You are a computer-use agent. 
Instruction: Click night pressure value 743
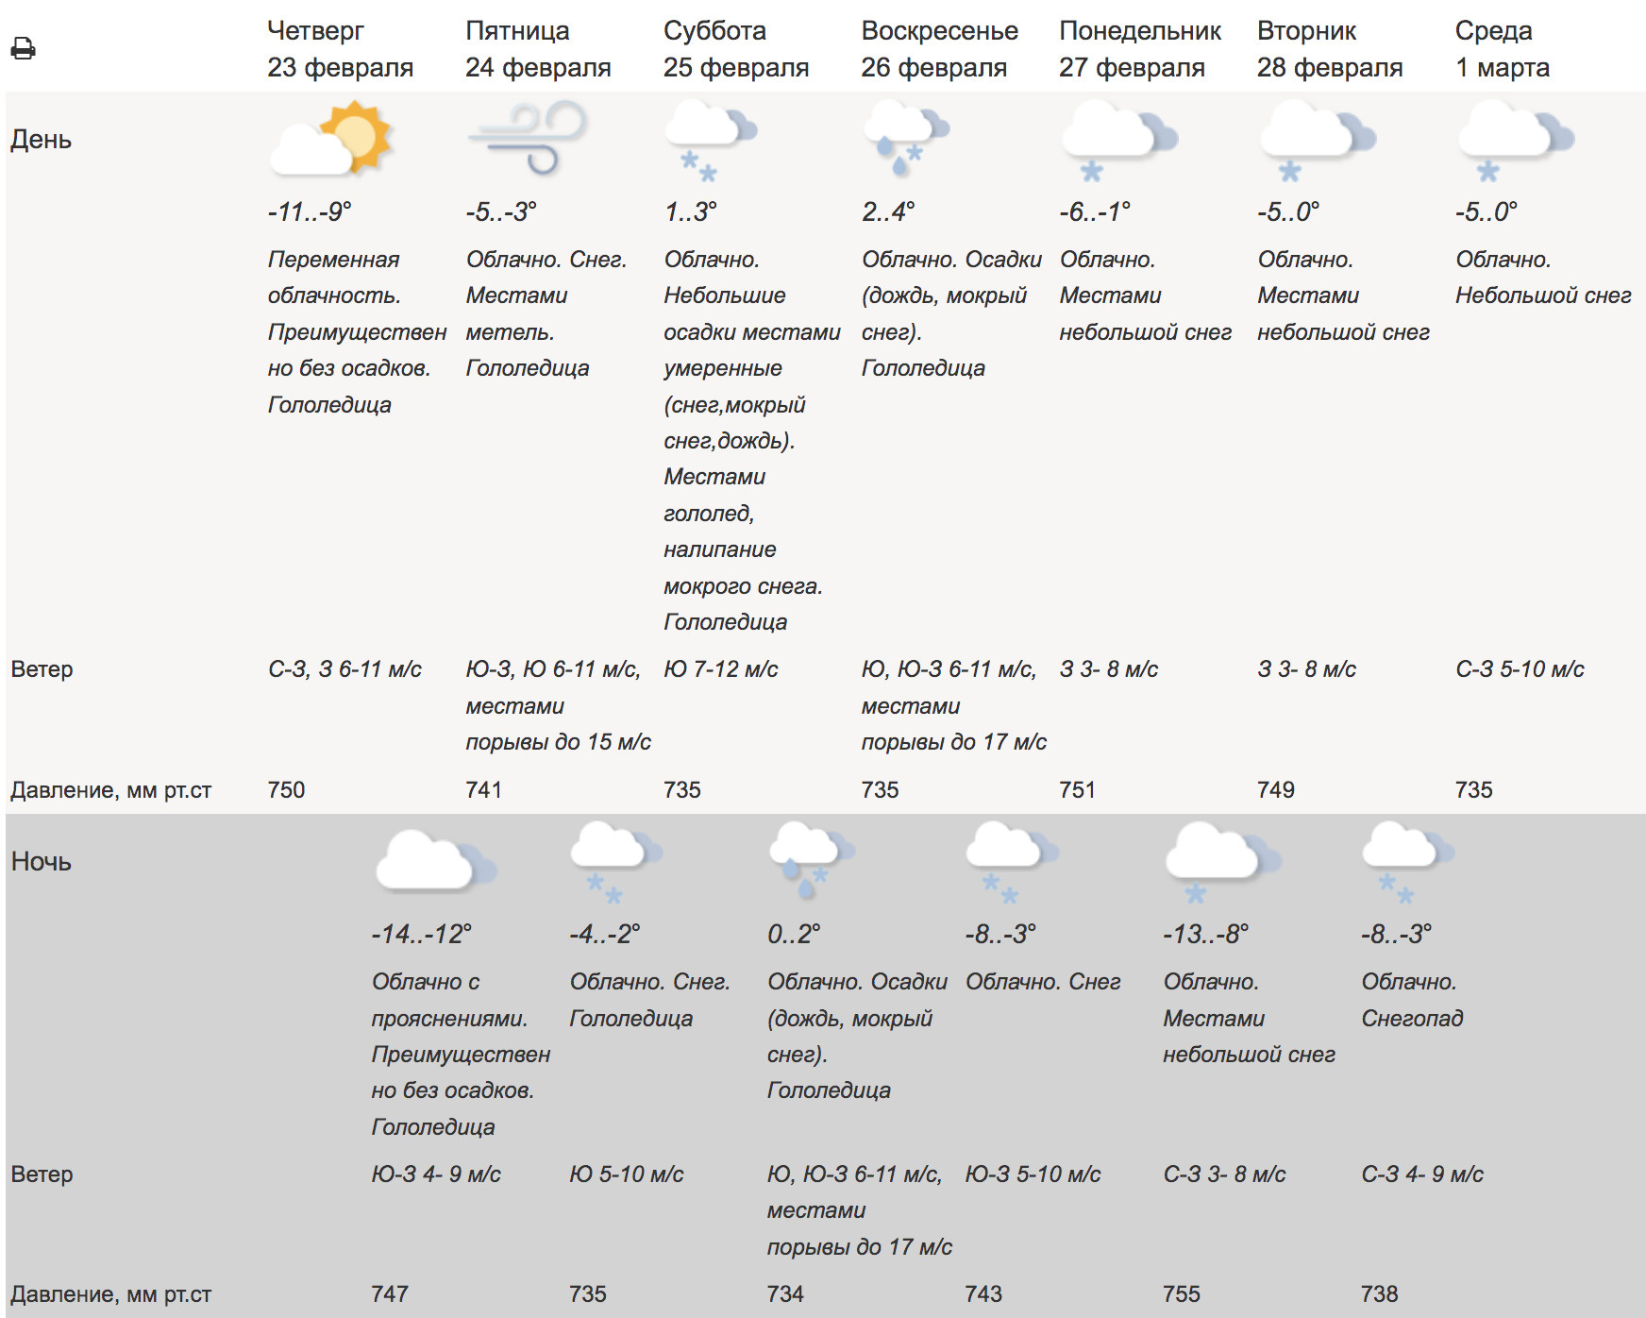(x=983, y=1294)
